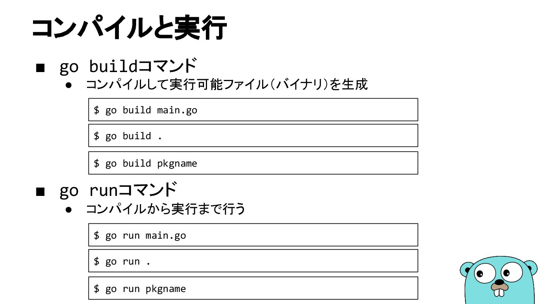Click the '$ go run .' code box
Image resolution: width=540 pixels, height=304 pixels.
click(253, 261)
